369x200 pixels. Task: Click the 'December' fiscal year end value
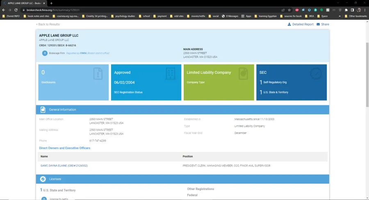[x=241, y=133]
